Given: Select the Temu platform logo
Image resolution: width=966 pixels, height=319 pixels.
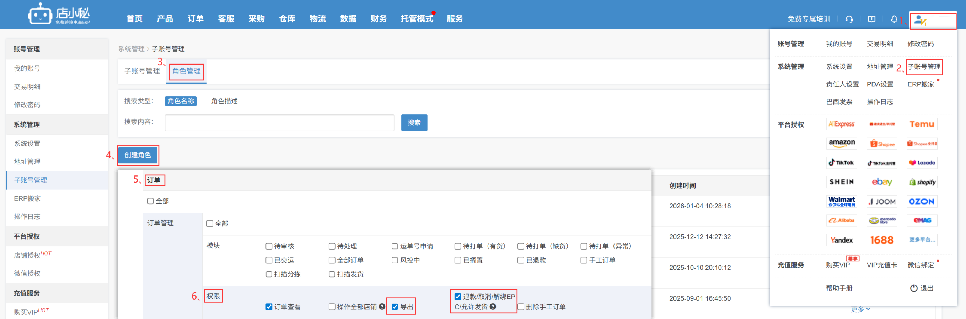Looking at the screenshot, I should click(x=922, y=124).
